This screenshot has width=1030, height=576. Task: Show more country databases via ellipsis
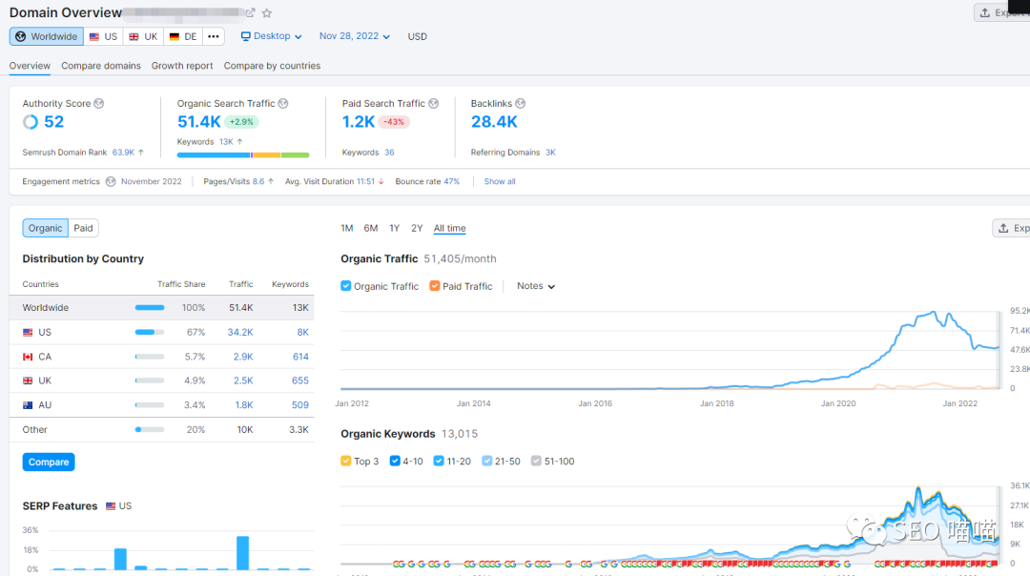[214, 37]
